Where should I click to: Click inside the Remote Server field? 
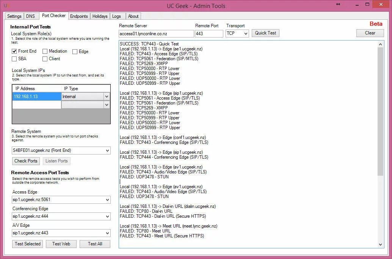(155, 33)
